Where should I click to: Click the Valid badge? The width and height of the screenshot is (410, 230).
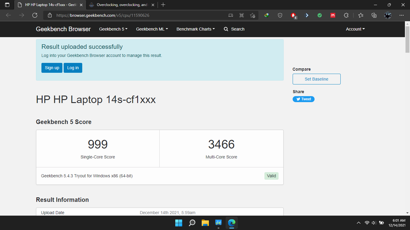coord(271,176)
